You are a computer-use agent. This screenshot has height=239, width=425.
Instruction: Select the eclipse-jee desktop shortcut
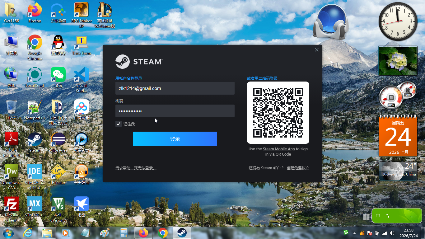tap(58, 143)
